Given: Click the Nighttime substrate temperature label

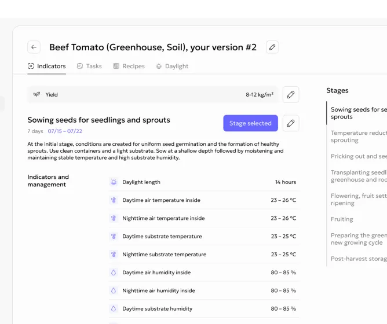Looking at the screenshot, I should click(165, 254).
